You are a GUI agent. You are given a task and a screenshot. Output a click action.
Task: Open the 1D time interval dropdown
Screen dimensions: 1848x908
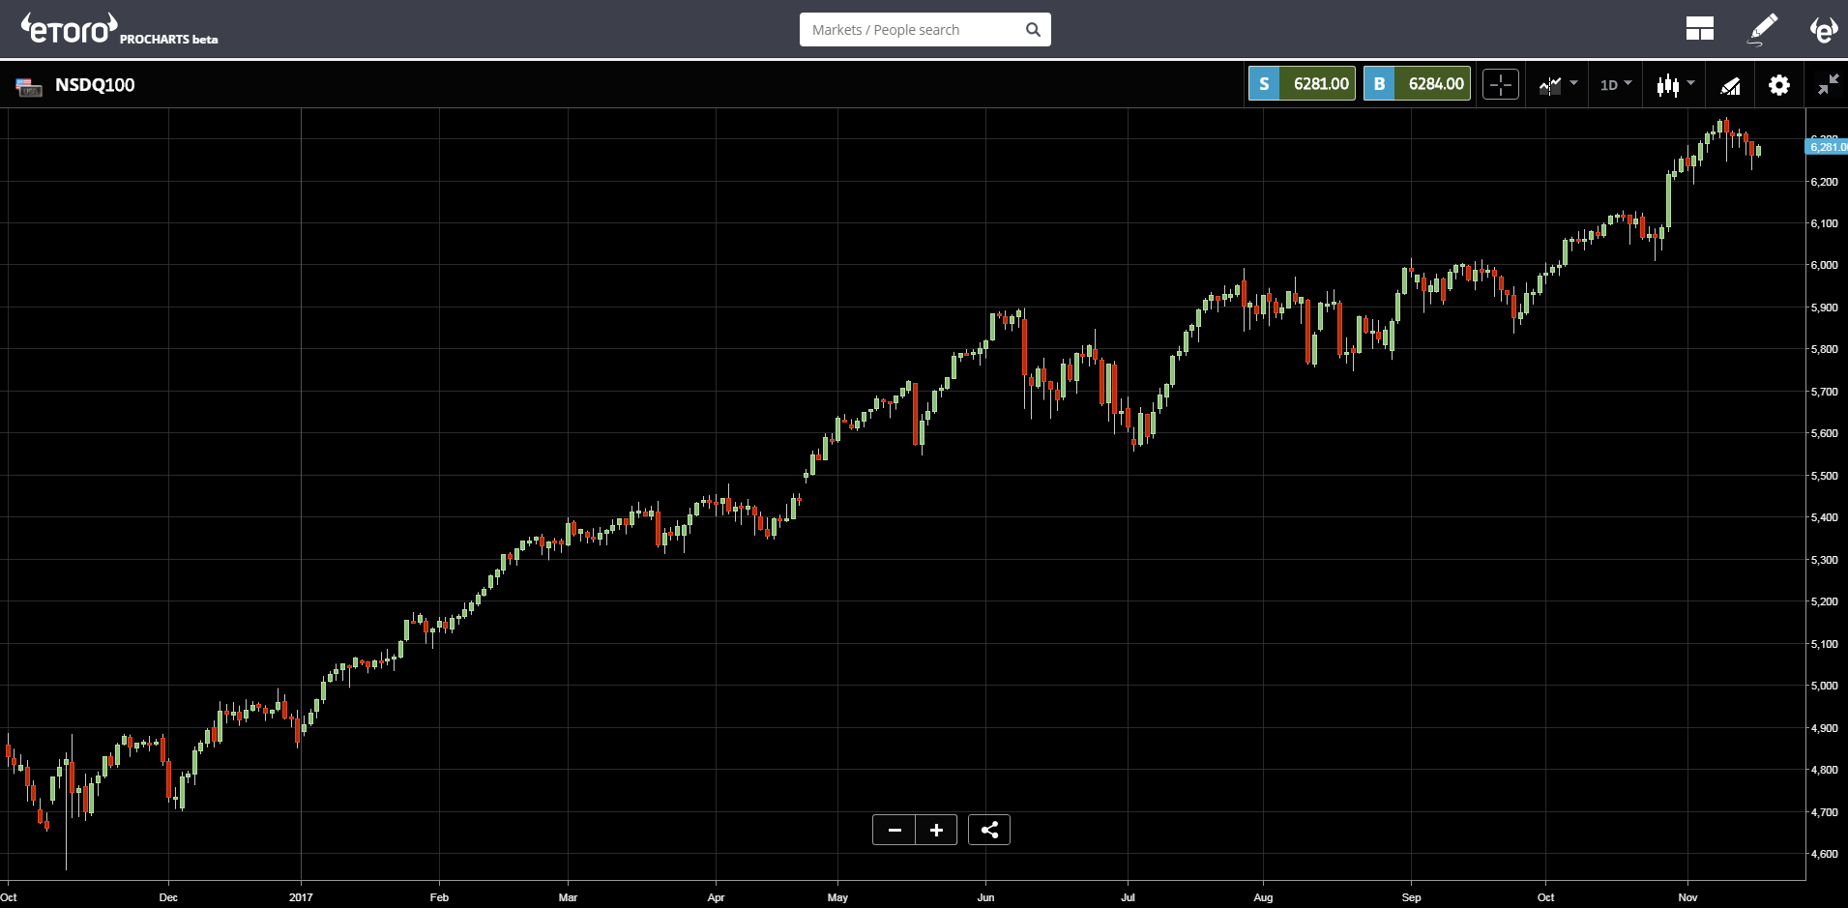[1616, 85]
